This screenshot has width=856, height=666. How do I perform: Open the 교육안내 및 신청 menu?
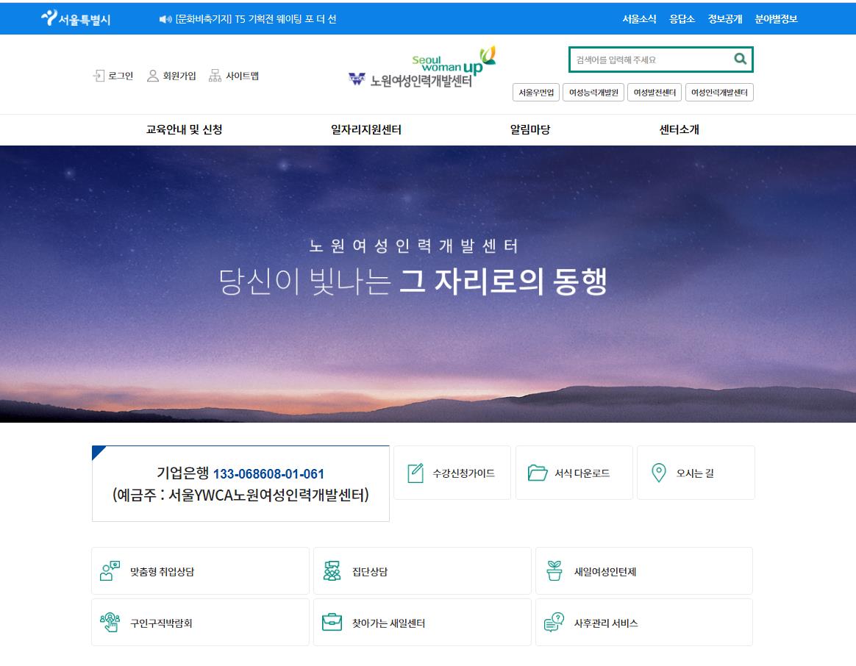[184, 130]
